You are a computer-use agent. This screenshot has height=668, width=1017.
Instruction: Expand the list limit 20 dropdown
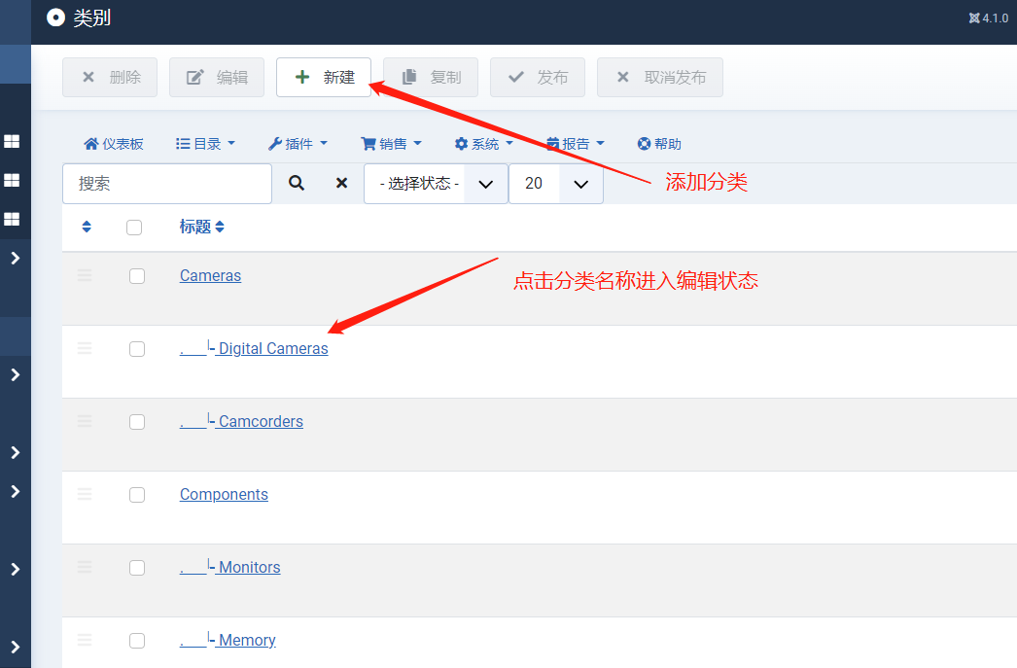[x=557, y=184]
